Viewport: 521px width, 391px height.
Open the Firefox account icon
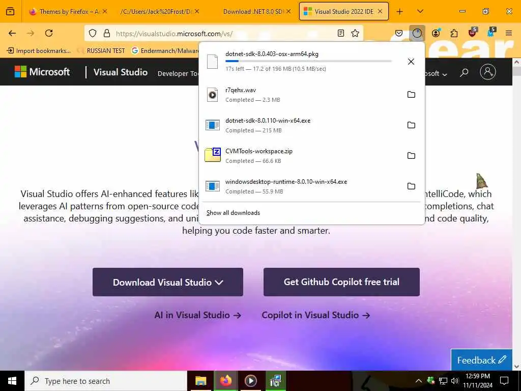(x=436, y=33)
